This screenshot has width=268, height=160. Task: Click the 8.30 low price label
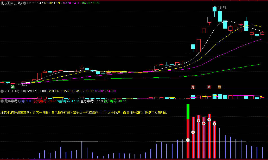tap(24, 85)
